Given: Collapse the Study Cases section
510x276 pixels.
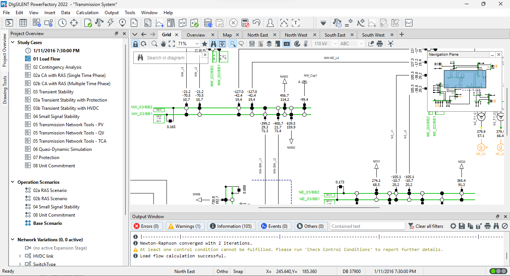Looking at the screenshot, I should coord(12,42).
